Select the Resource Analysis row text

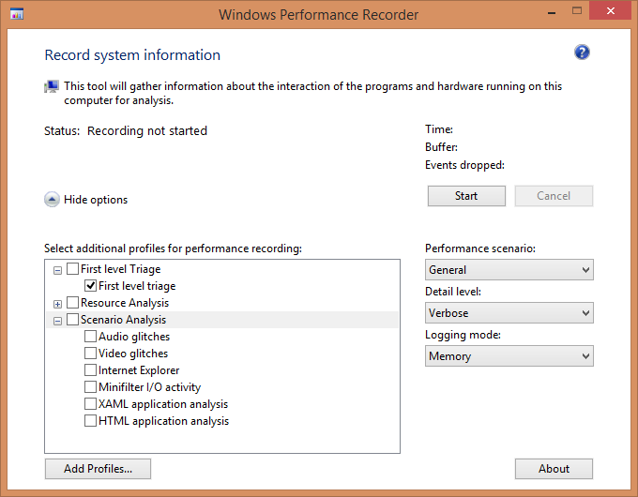point(125,303)
